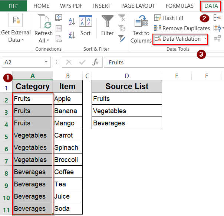Open the PAGE LAYOUT ribbon tab
The image size is (224, 216).
(x=138, y=6)
